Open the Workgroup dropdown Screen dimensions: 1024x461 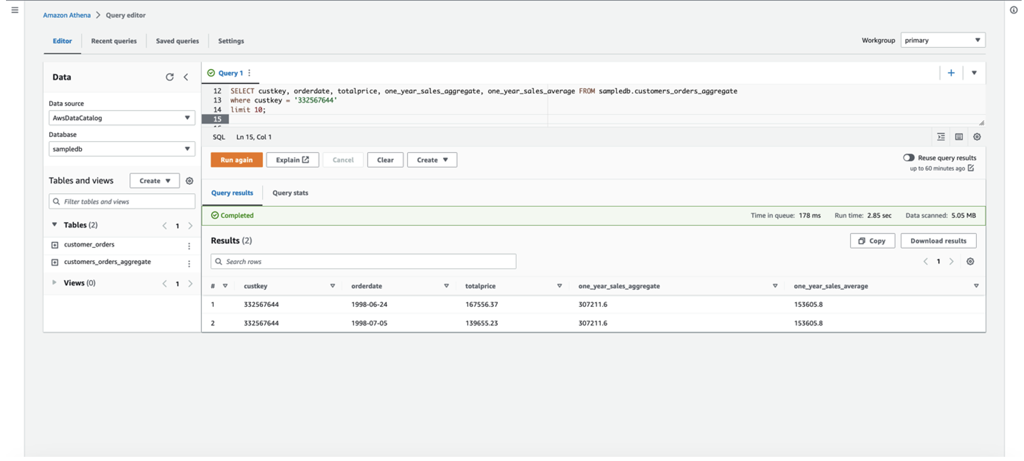943,40
